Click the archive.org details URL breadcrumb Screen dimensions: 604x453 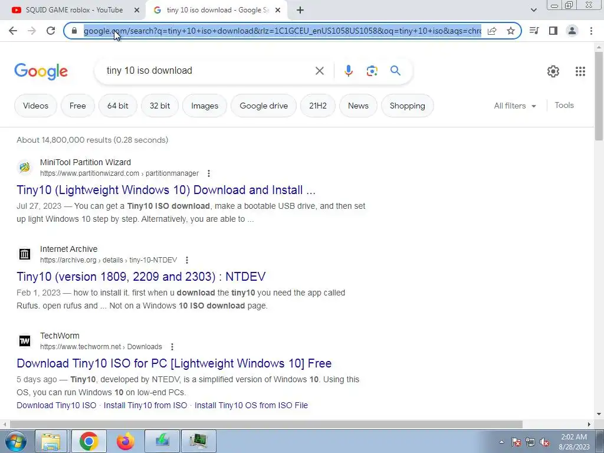[109, 260]
